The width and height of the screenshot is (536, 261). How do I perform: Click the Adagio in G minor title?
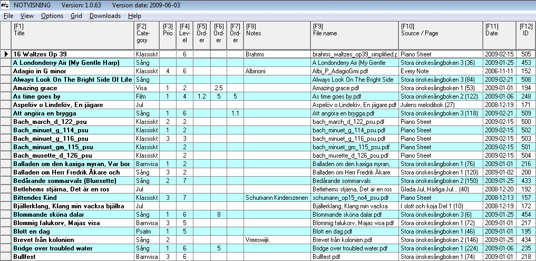point(72,71)
